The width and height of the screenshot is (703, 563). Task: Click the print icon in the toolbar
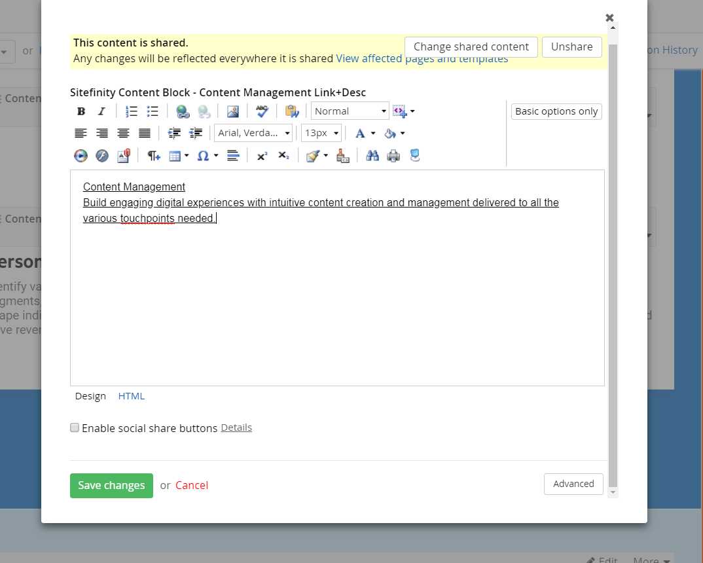[393, 156]
